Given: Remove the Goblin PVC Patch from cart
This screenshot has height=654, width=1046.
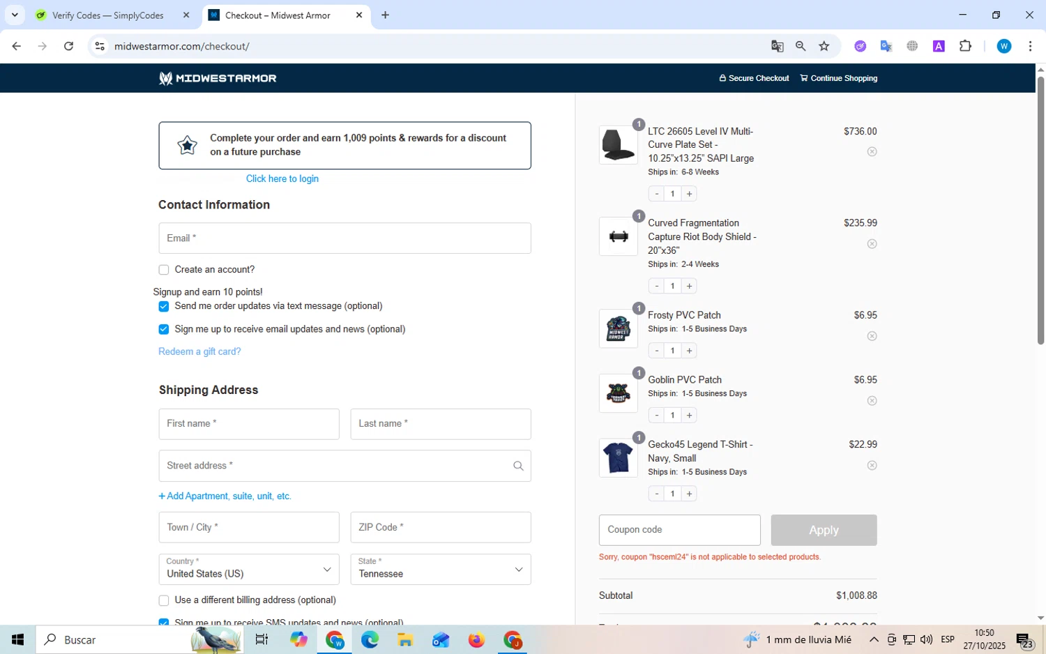Looking at the screenshot, I should pyautogui.click(x=872, y=400).
